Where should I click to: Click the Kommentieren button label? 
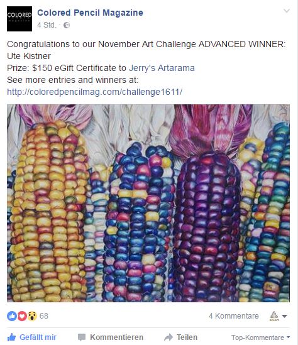[x=117, y=337]
